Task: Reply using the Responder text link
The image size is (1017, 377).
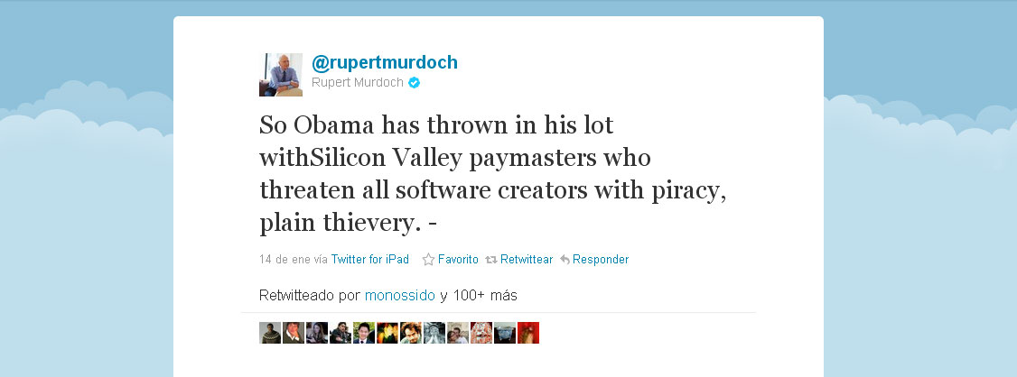Action: pos(601,259)
